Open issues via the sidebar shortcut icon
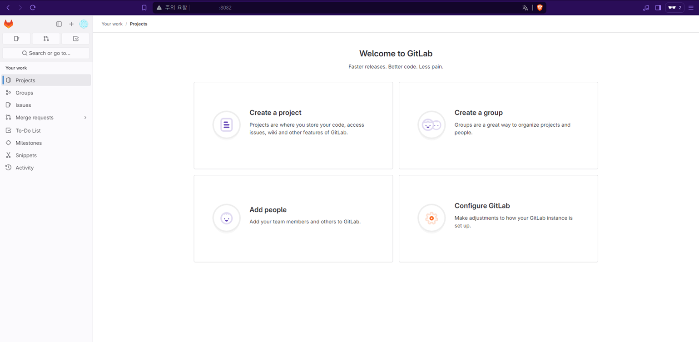This screenshot has width=699, height=342. (16, 39)
